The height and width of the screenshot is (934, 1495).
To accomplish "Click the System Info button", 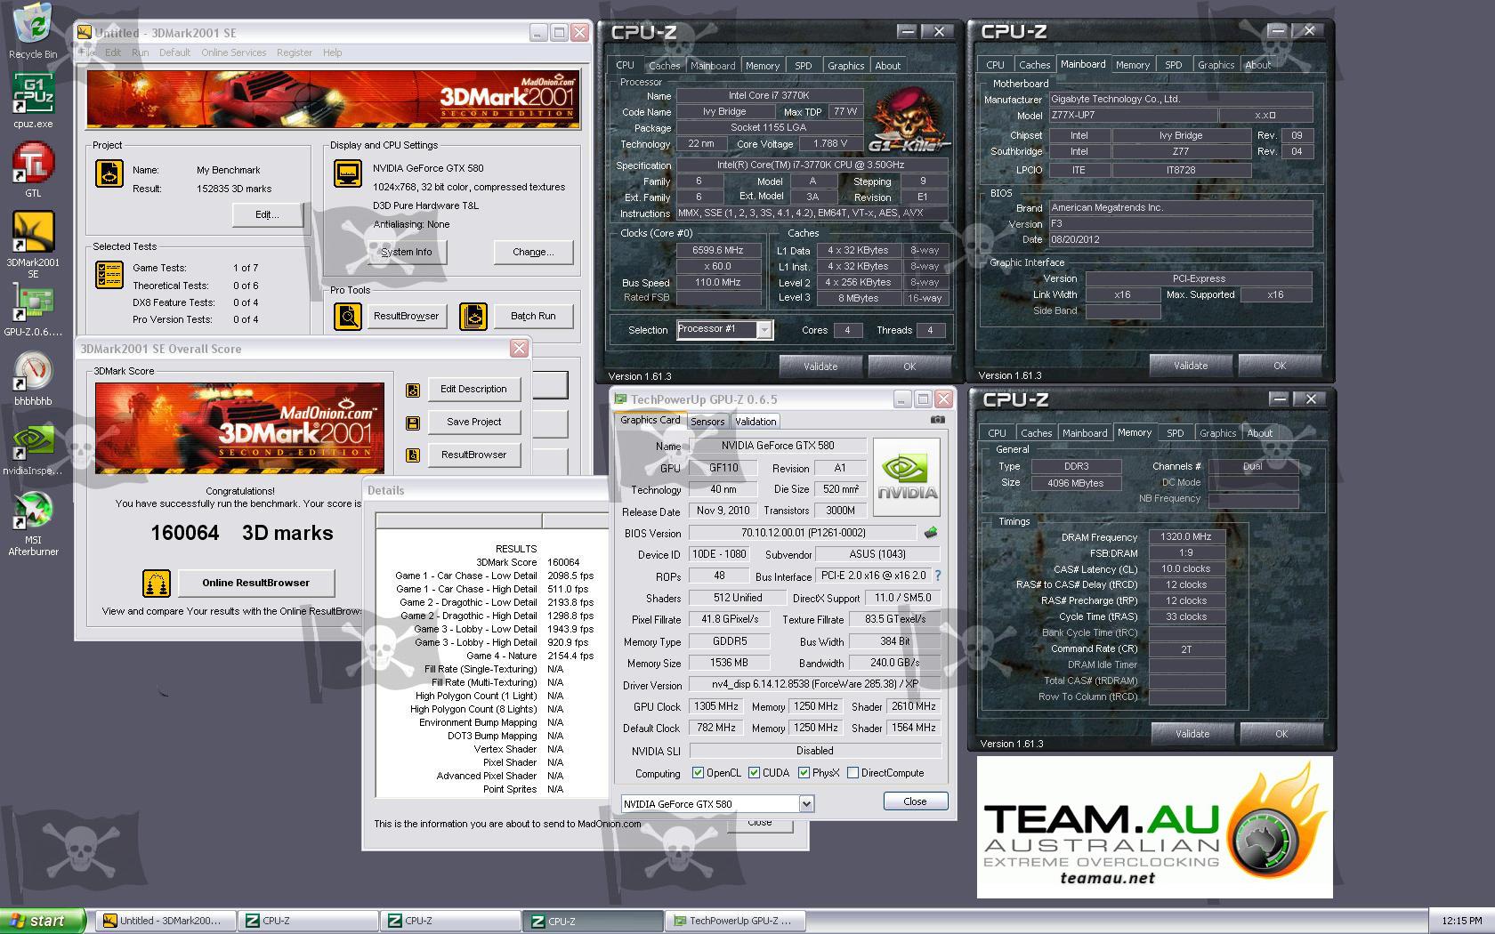I will pos(407,253).
